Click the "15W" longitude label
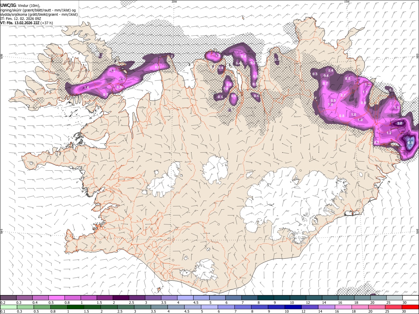 (x=347, y=2)
